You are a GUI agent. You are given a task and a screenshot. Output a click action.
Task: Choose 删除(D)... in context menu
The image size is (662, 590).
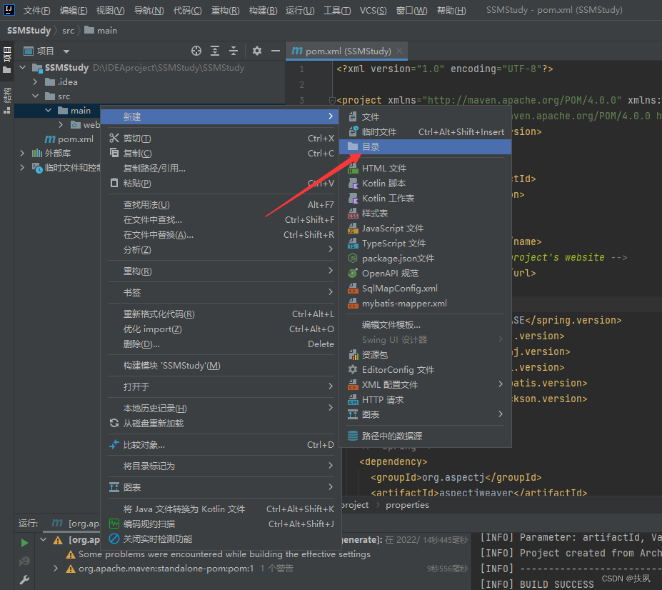click(219, 344)
